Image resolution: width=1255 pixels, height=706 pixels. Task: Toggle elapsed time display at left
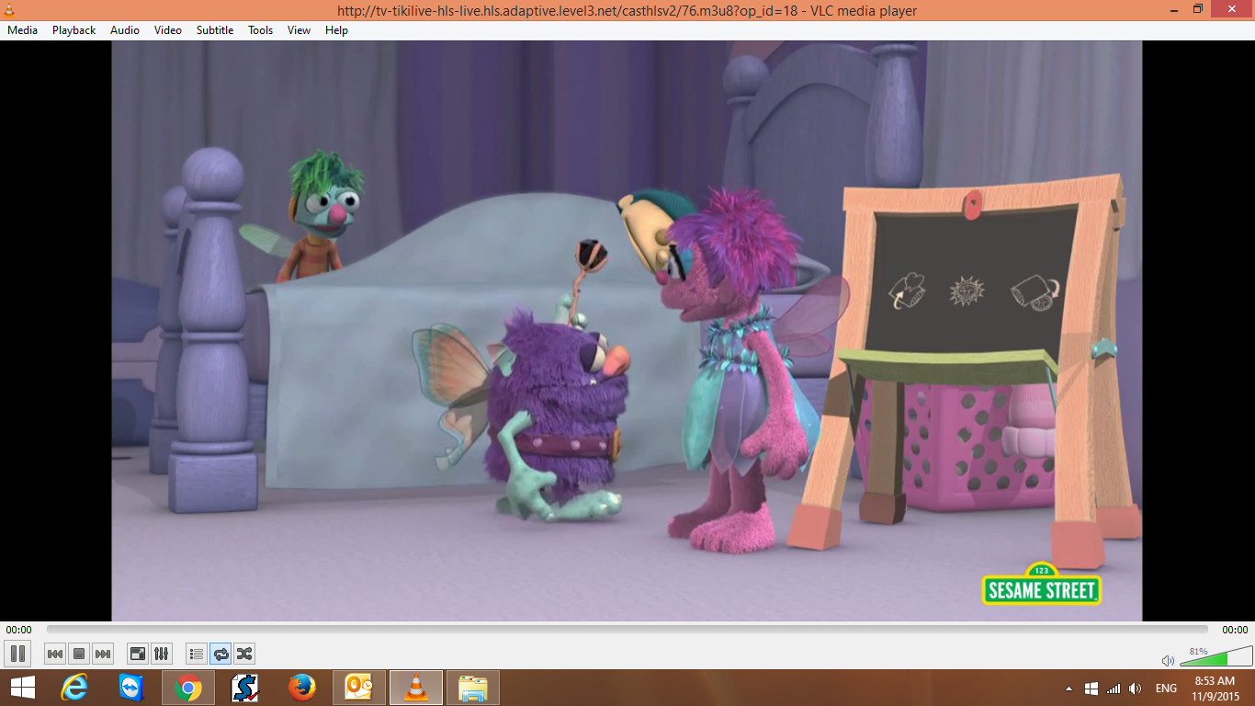click(18, 630)
